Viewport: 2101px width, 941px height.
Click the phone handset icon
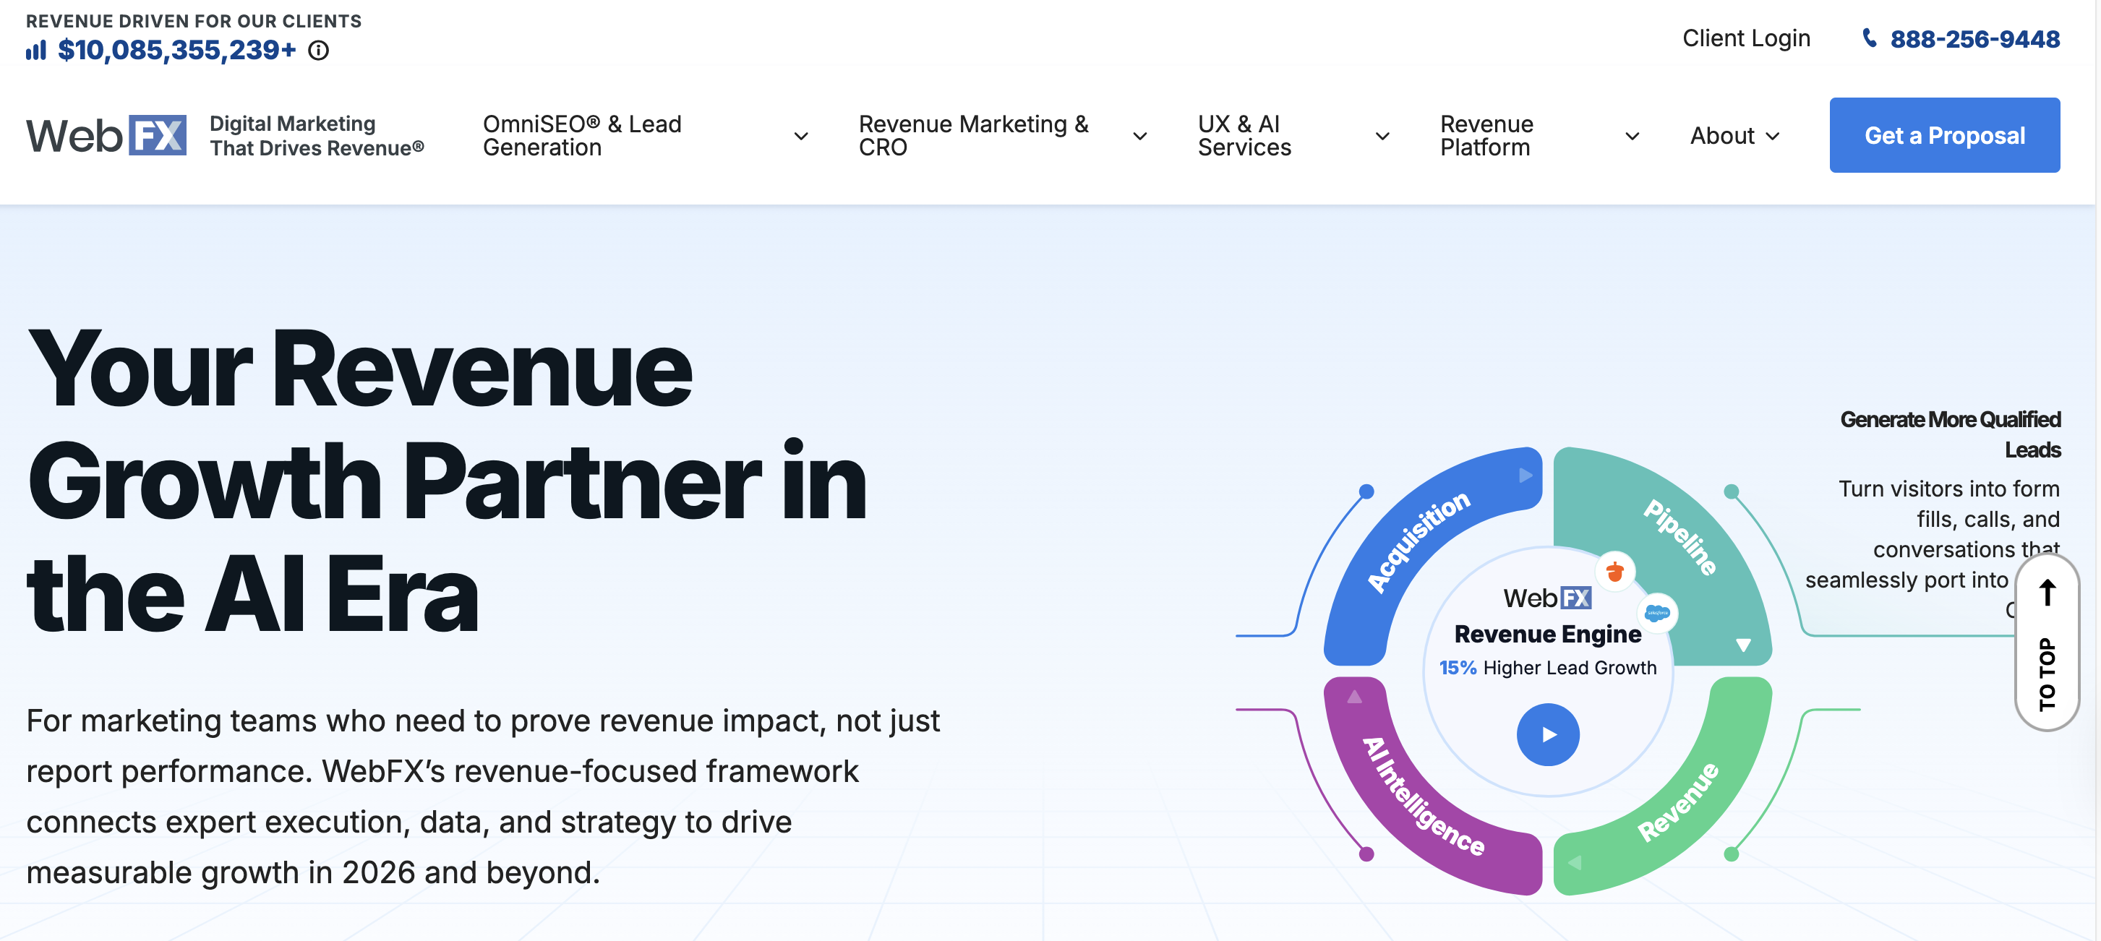coord(1870,38)
